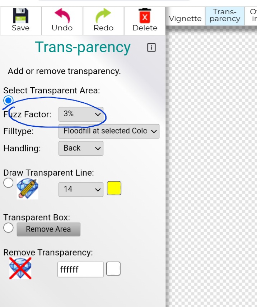Expand the Filltype dropdown
257x307 pixels.
pyautogui.click(x=109, y=131)
